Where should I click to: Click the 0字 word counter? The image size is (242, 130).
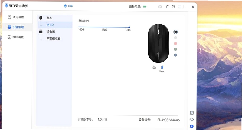click(x=70, y=6)
